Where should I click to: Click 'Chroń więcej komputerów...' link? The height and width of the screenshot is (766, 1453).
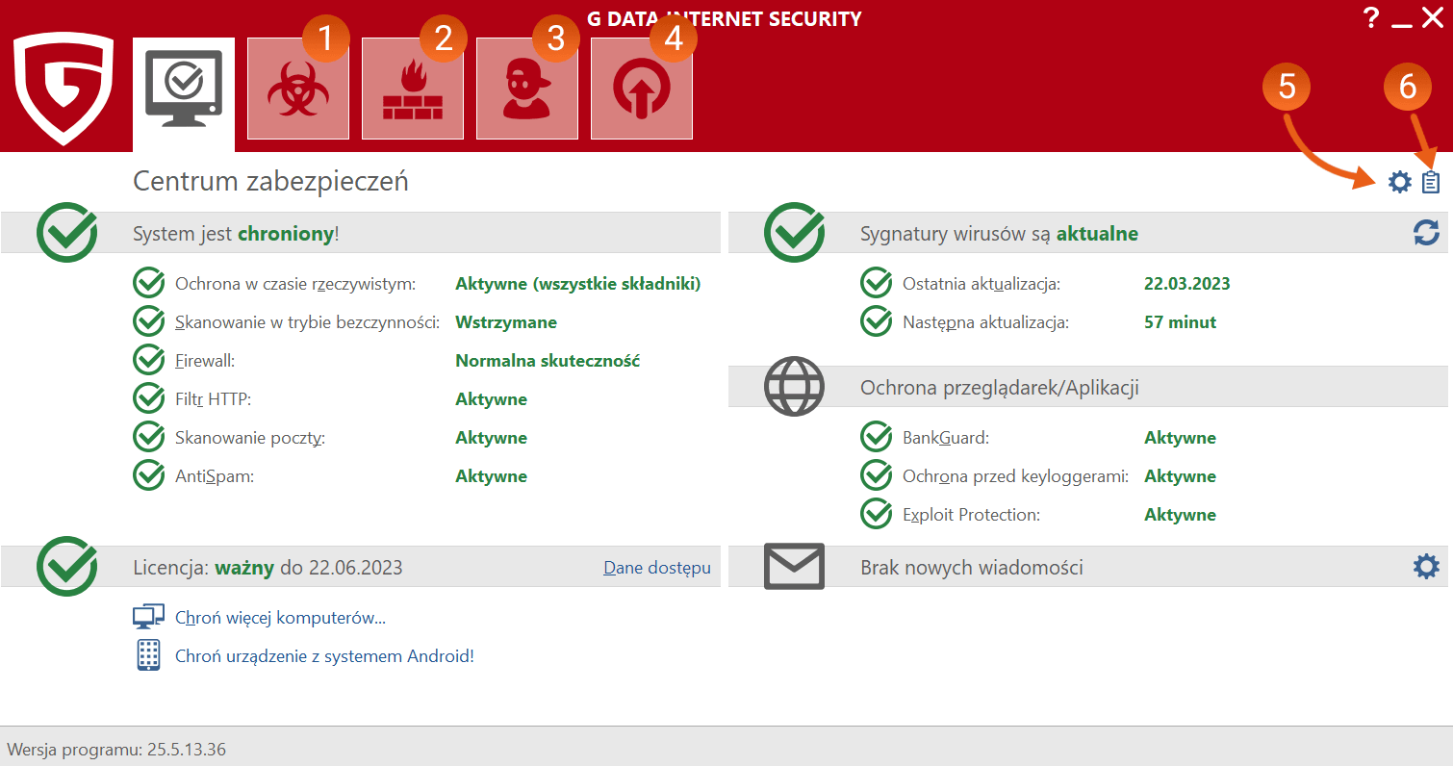(280, 618)
